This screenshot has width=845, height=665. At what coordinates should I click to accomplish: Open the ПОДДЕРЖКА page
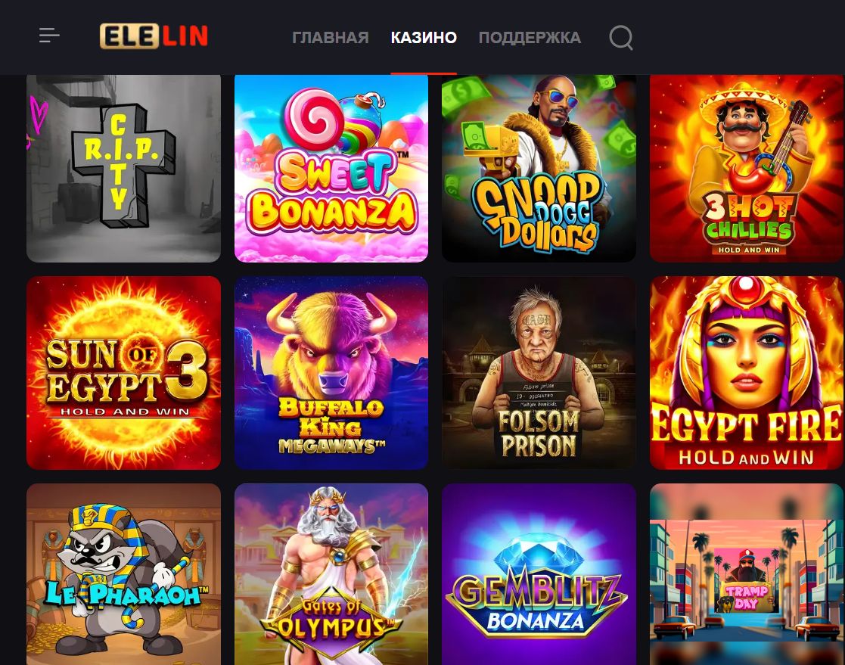tap(530, 37)
